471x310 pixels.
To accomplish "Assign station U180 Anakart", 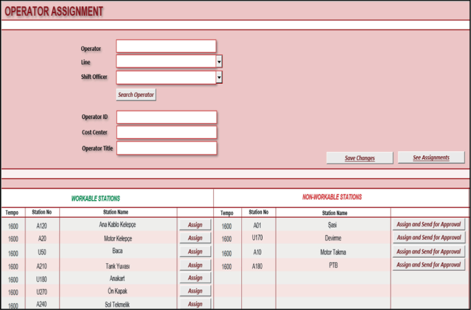I will 195,278.
